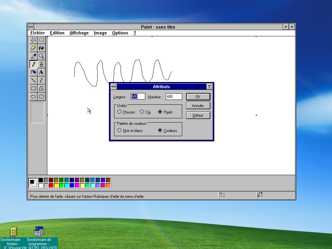Select the rectangular selection tool
This screenshot has width=332, height=249.
(x=41, y=40)
